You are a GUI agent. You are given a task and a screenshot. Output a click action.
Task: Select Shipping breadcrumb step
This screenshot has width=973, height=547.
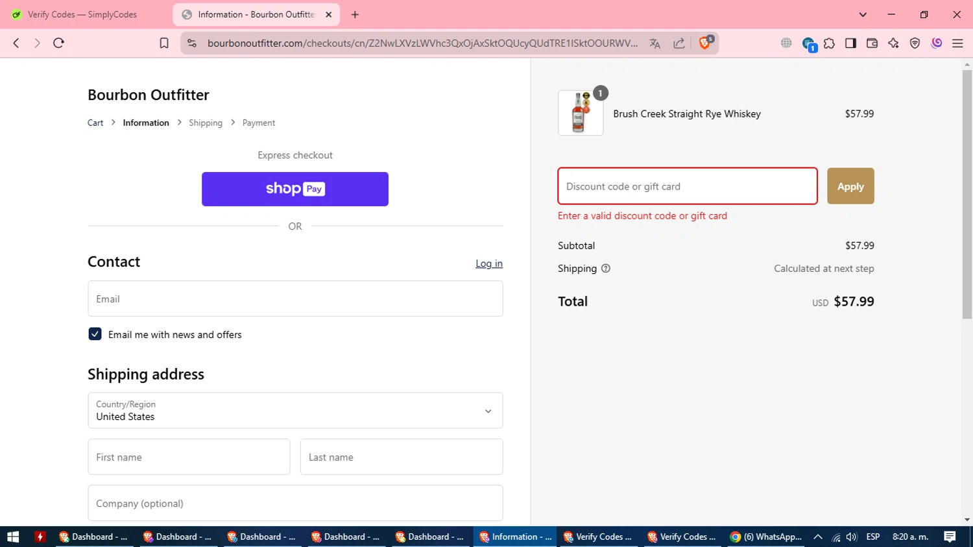206,123
